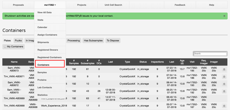Select Assign Containers menu entry
Image resolution: width=230 pixels, height=110 pixels.
[50, 35]
